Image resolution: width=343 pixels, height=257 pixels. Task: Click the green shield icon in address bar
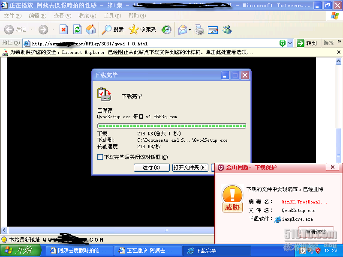pos(283,43)
